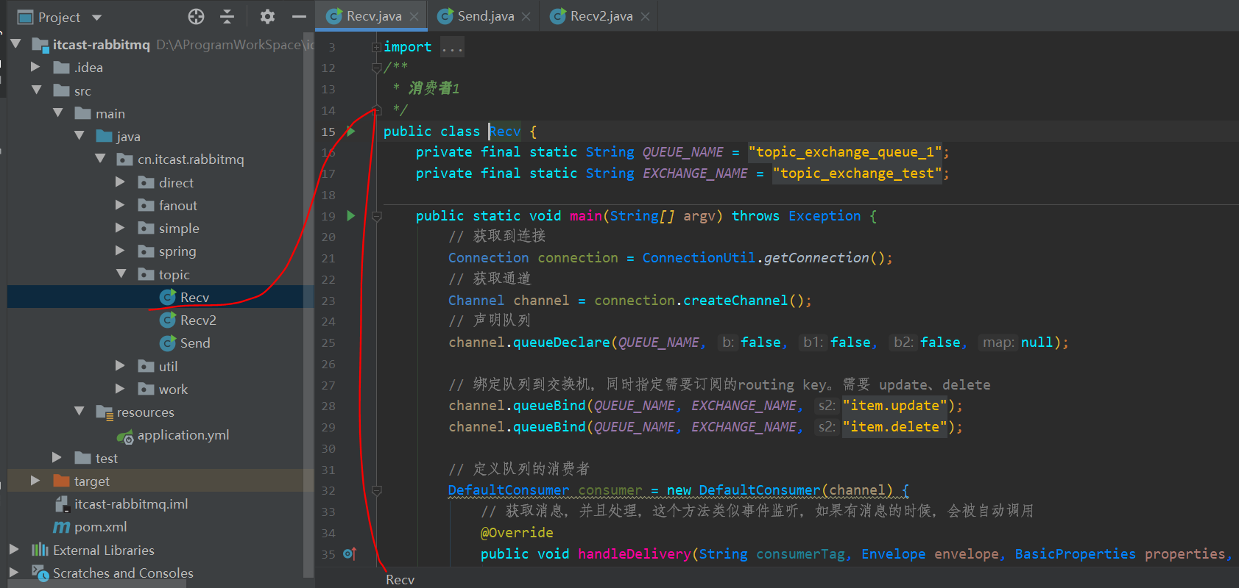Switch to the Recv.java editor tab
Viewport: 1239px width, 588px height.
click(371, 16)
